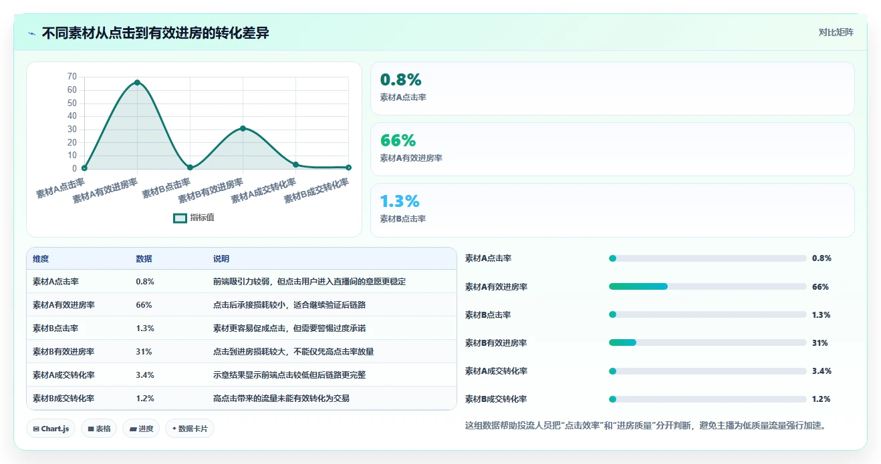
Task: Click description 素材更容易促成点击,但需要警惕过度承诺
Action: tap(289, 328)
